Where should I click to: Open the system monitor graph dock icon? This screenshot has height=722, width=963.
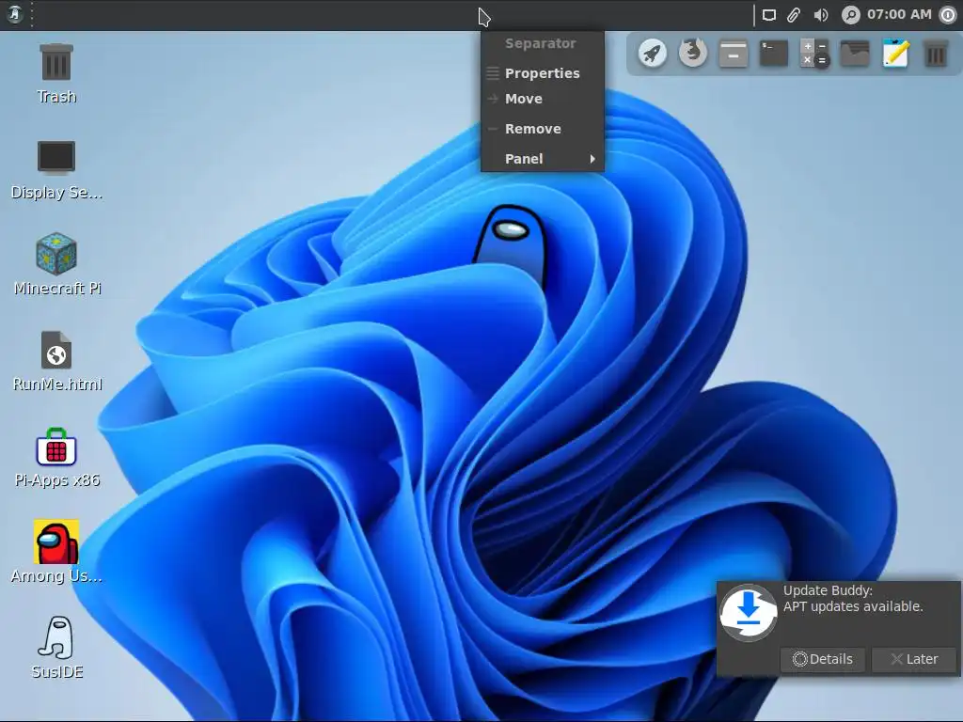pyautogui.click(x=855, y=54)
